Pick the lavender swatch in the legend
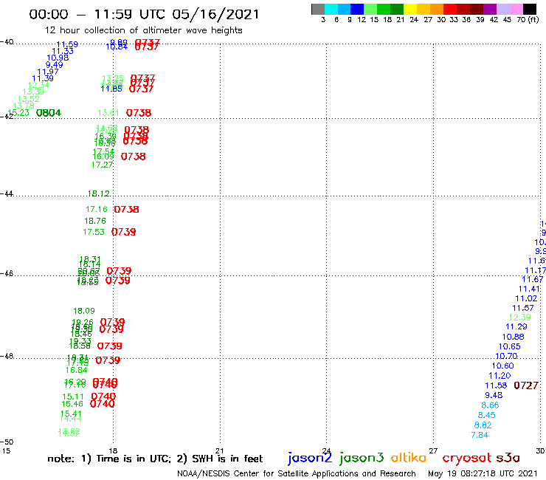546x480 pixels. 503,9
